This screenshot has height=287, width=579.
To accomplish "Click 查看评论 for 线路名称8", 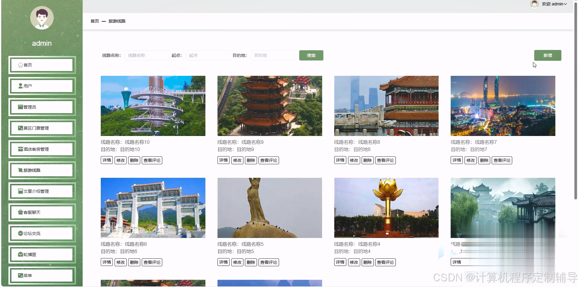I will pos(385,160).
